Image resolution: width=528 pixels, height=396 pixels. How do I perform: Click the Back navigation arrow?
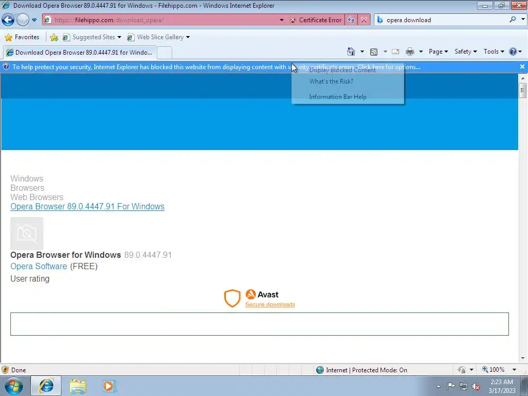(x=8, y=20)
